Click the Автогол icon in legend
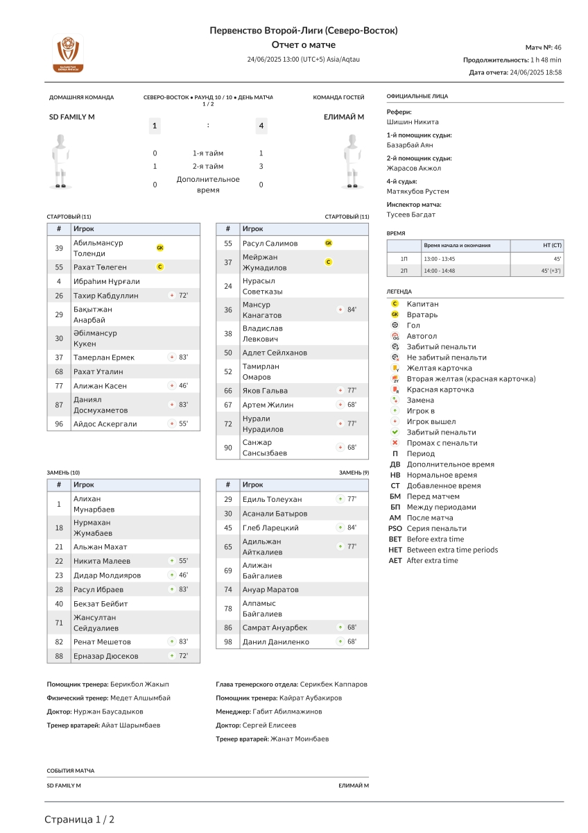This screenshot has width=588, height=833. click(395, 336)
